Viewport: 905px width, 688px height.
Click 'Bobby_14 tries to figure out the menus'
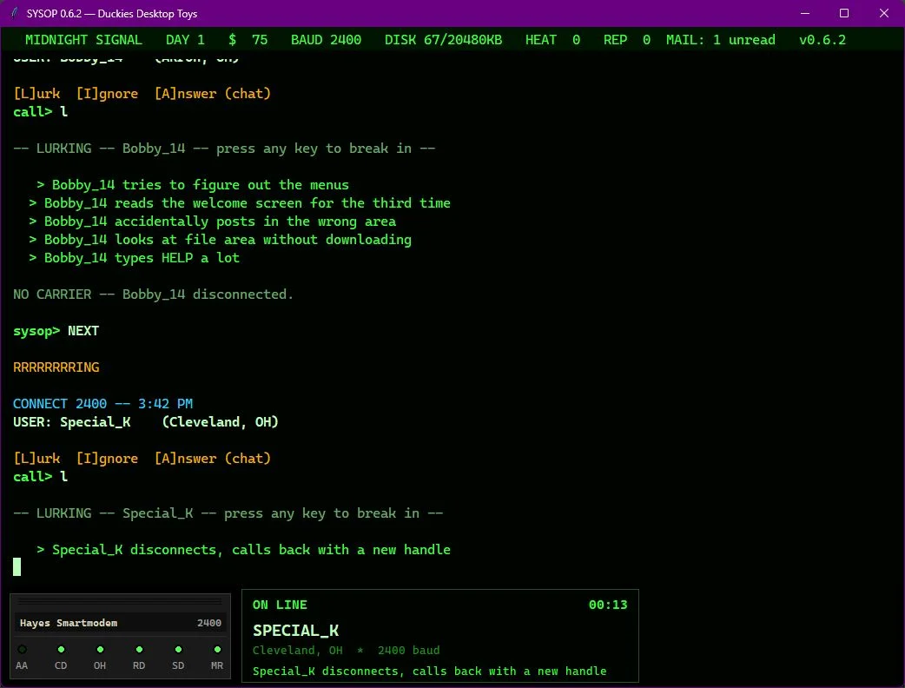tap(193, 185)
